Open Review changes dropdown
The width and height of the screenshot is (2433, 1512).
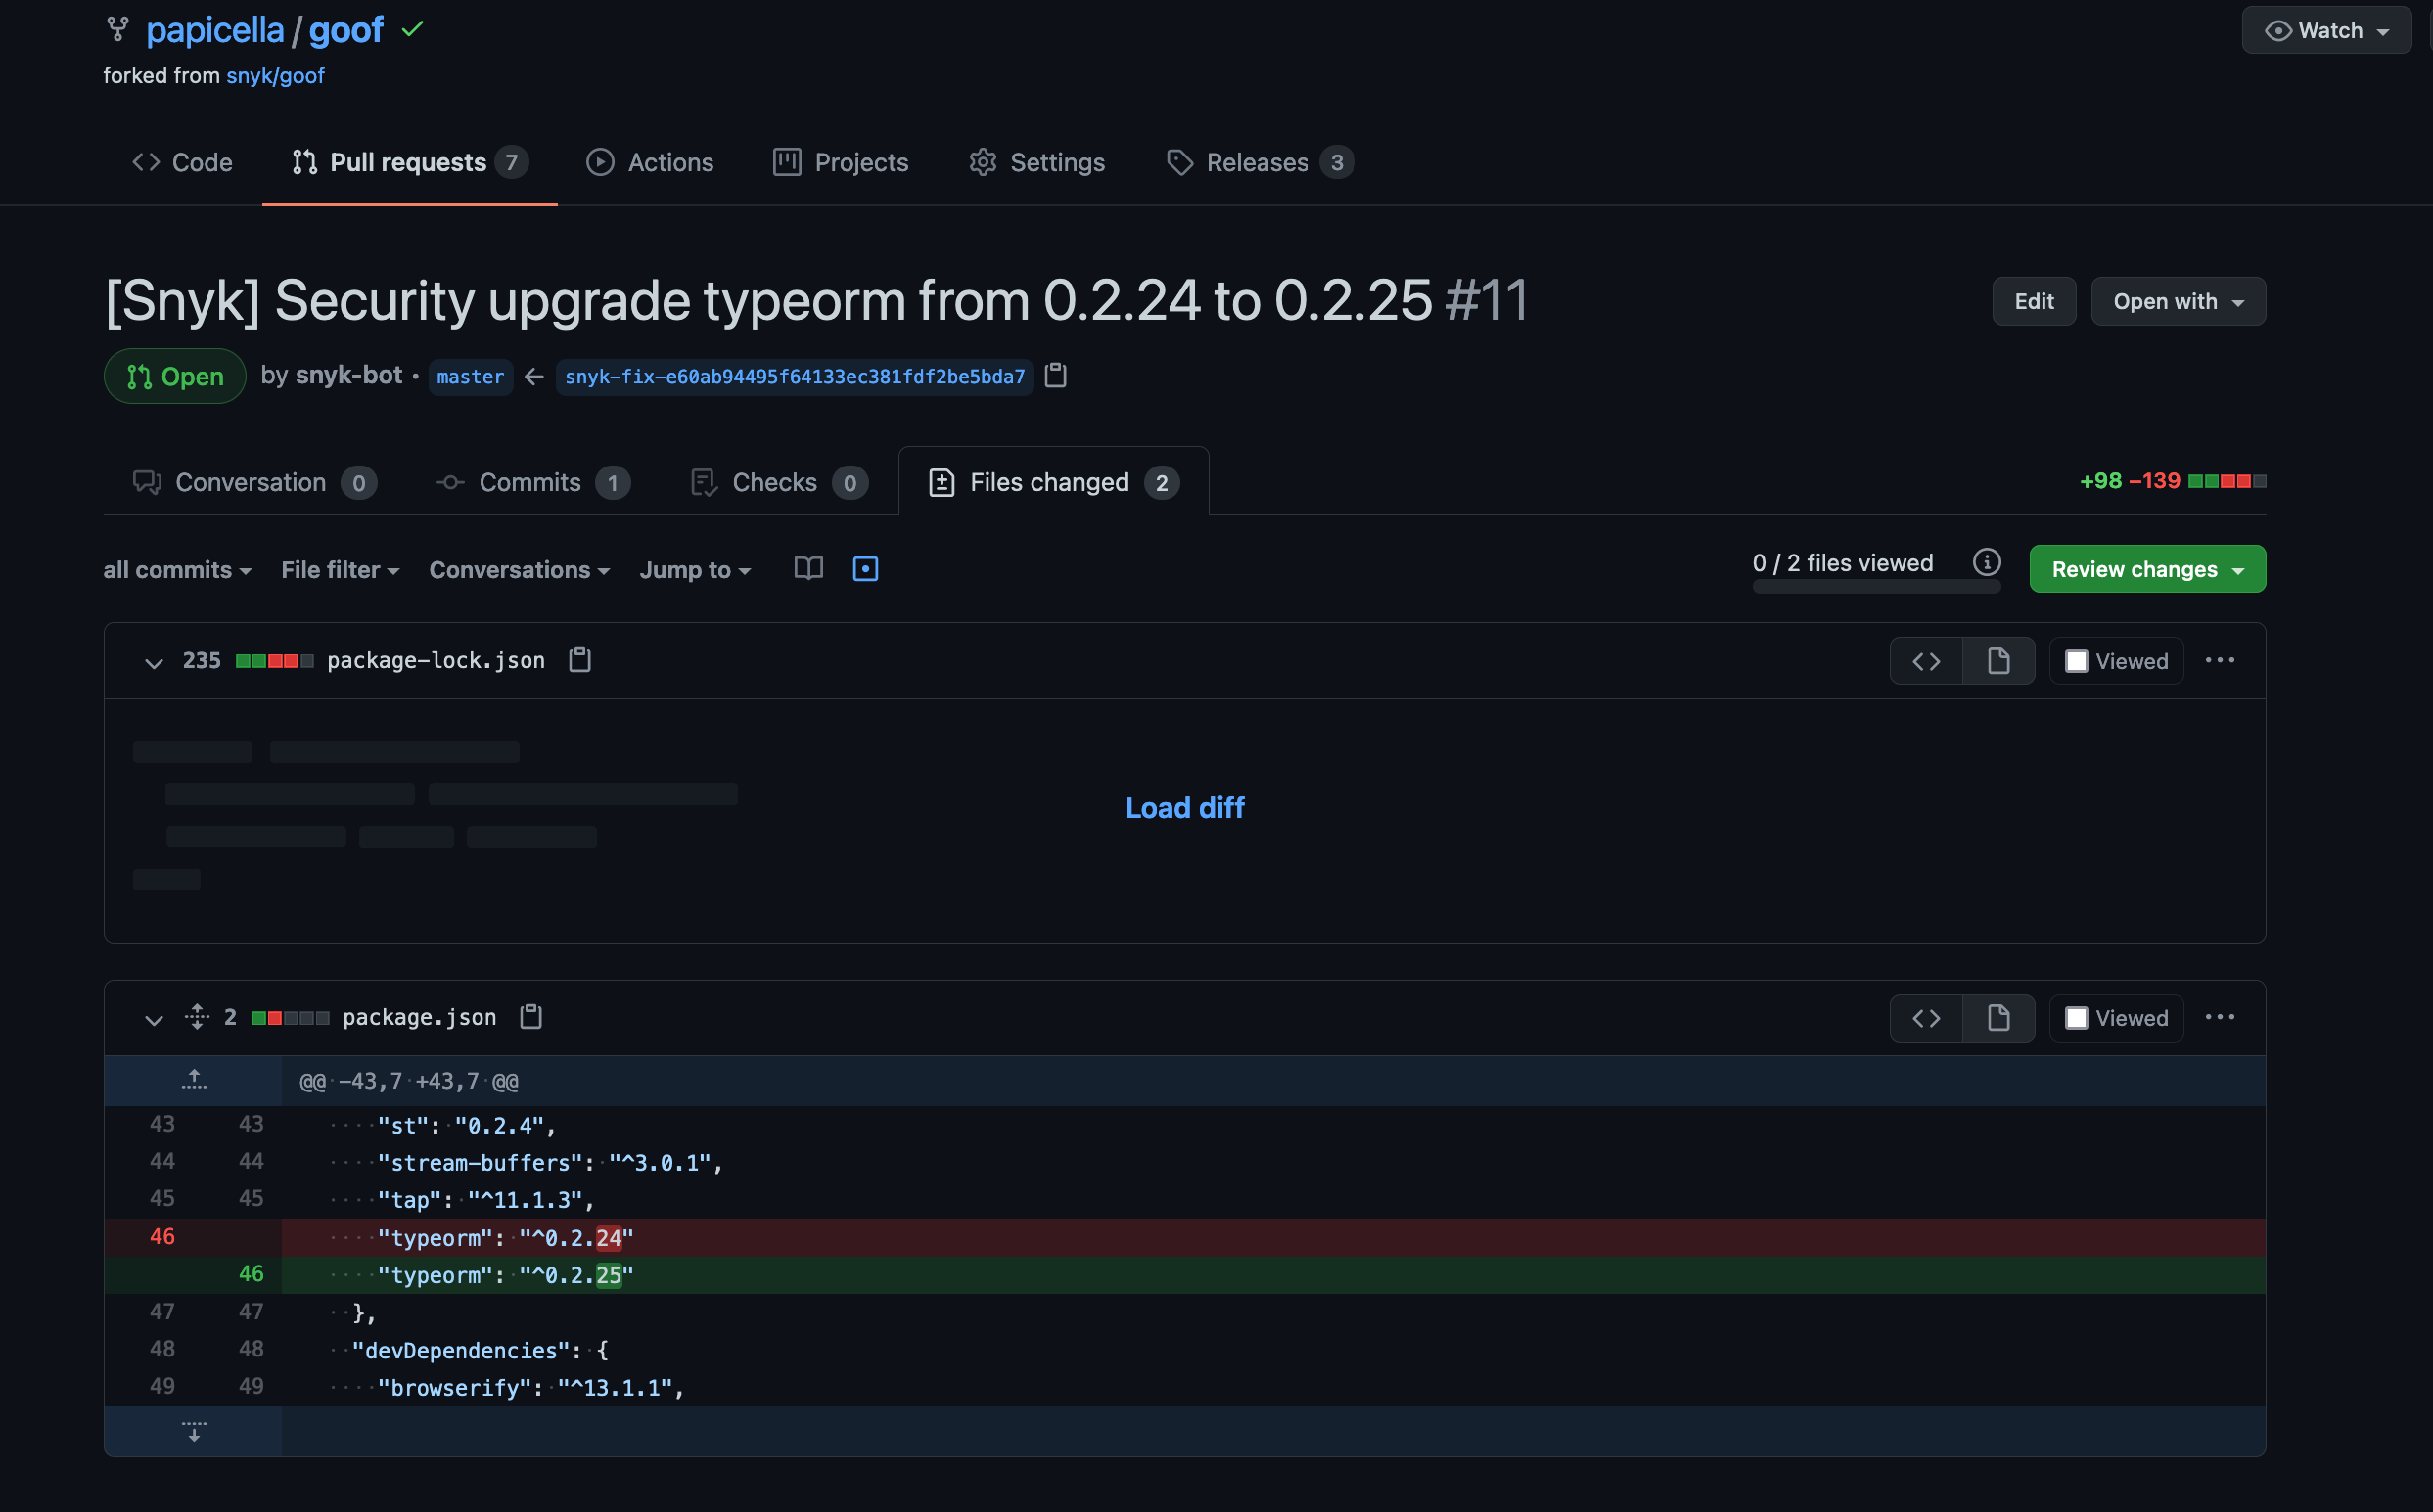pyautogui.click(x=2147, y=569)
